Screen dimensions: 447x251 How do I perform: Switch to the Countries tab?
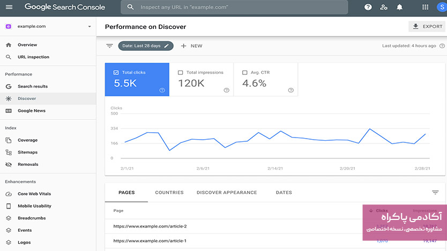pos(169,193)
